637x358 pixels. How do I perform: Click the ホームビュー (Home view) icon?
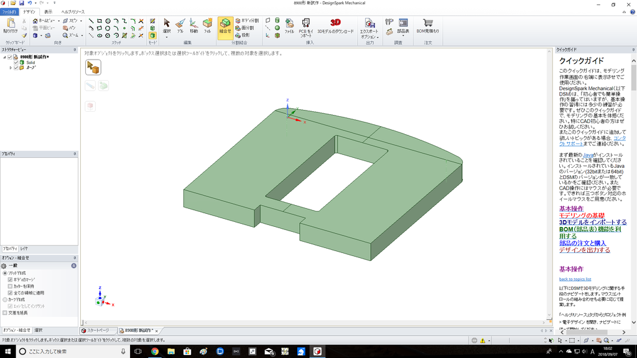[35, 21]
